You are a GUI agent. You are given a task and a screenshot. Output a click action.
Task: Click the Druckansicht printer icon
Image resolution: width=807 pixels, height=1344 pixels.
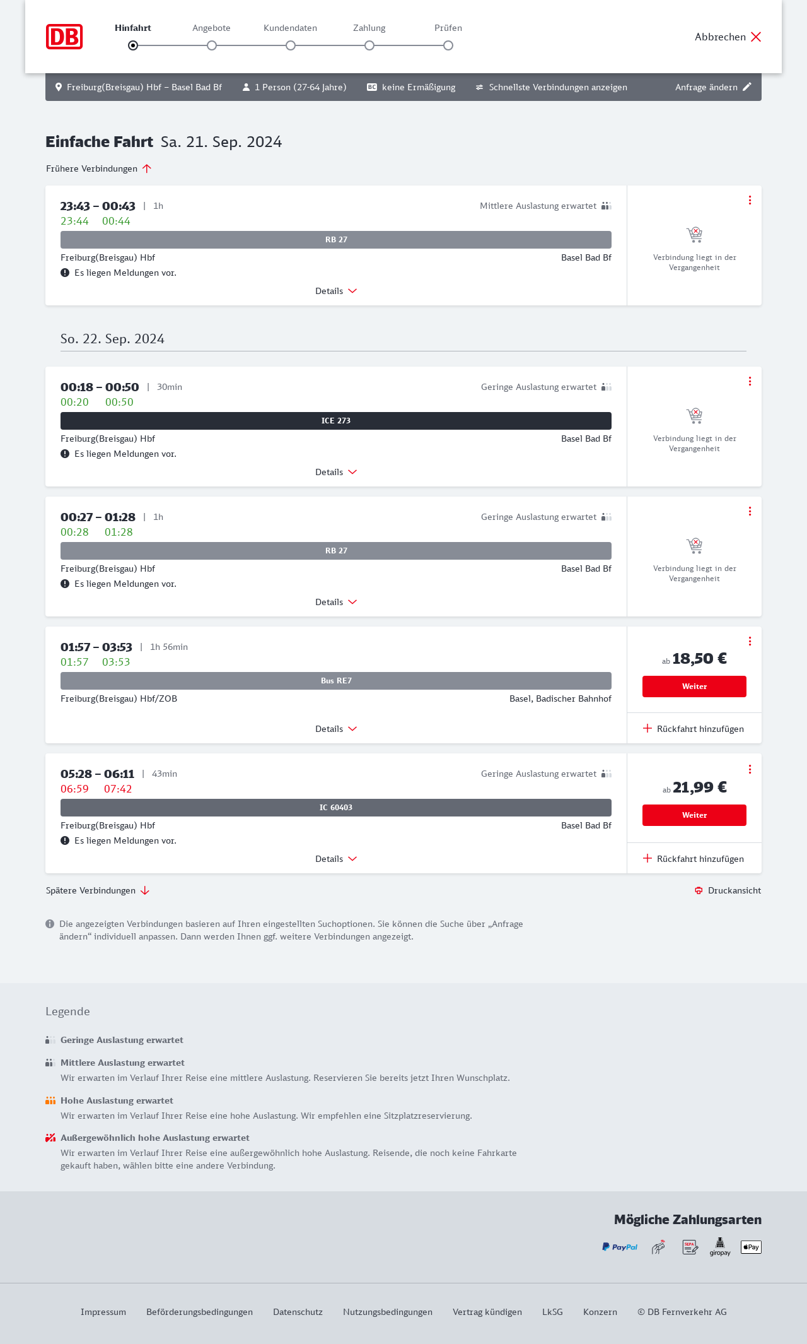[699, 890]
